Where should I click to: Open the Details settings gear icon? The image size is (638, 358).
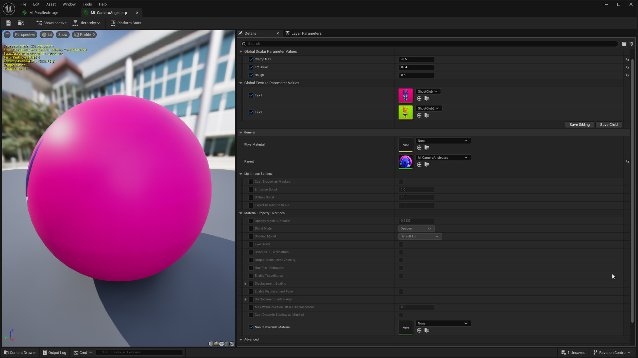[631, 44]
